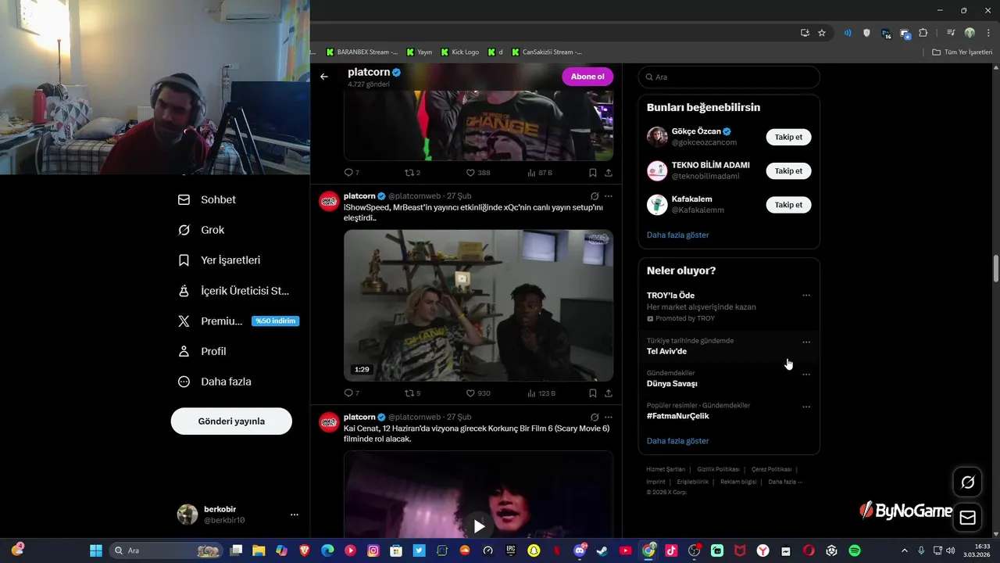
Task: View analytics showing 123 B views
Action: [x=541, y=393]
